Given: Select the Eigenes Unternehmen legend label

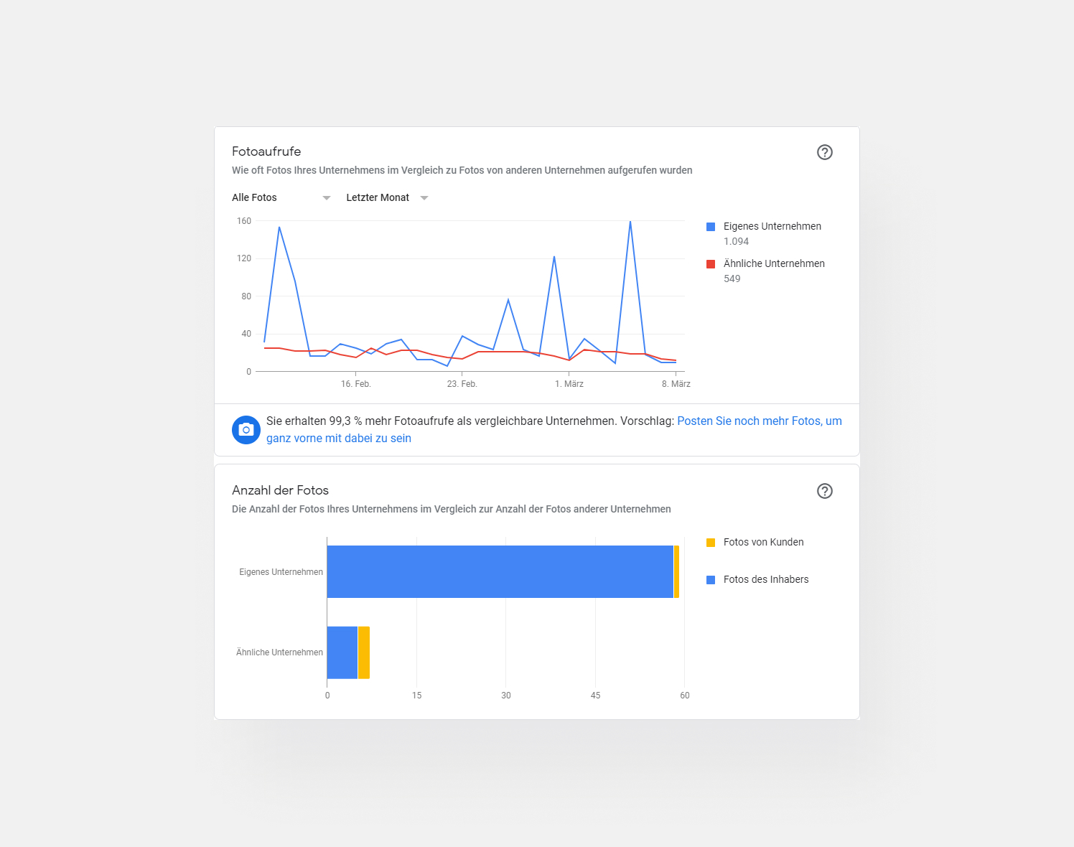Looking at the screenshot, I should (x=772, y=226).
